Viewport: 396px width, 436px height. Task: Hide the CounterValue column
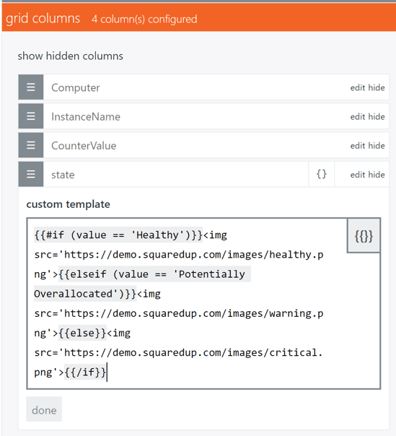377,145
